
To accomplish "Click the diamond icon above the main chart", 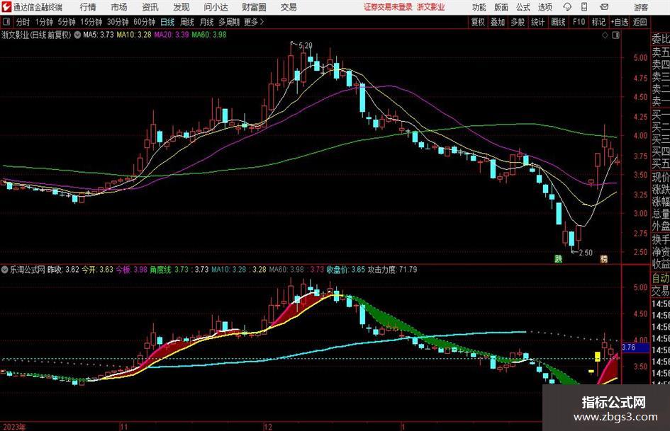I will [x=605, y=35].
